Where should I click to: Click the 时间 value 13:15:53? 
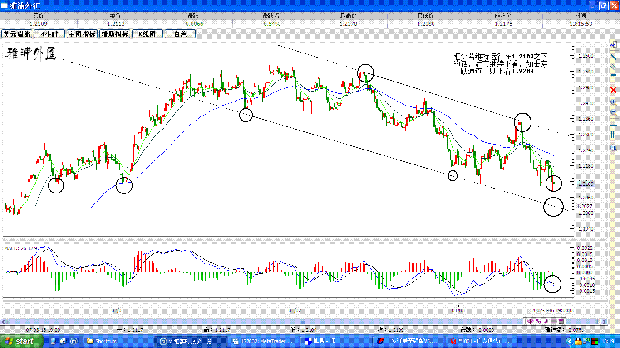coord(581,24)
